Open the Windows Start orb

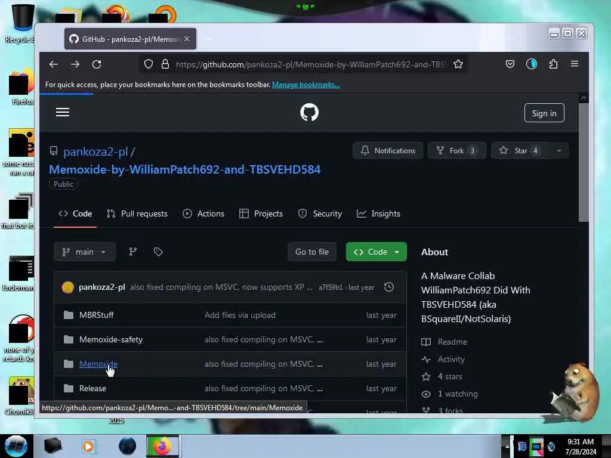click(x=16, y=446)
